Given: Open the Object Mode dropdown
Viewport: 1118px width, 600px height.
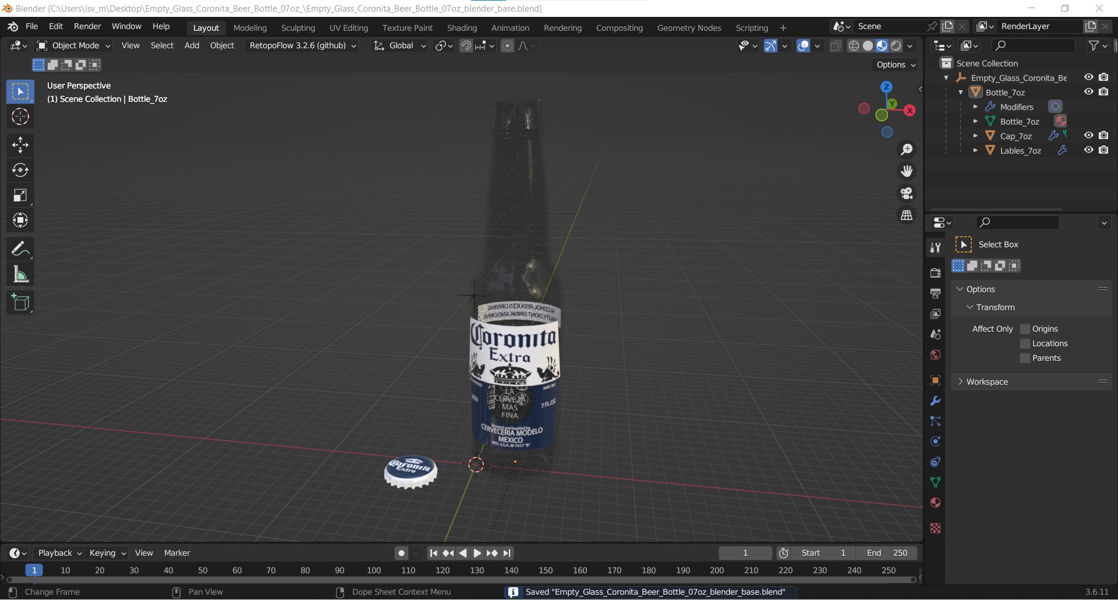Looking at the screenshot, I should 73,45.
